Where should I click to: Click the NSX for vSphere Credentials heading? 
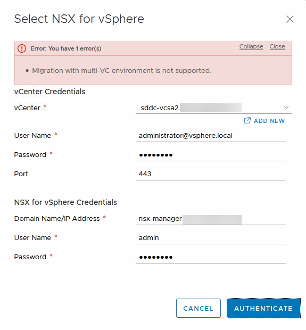click(x=65, y=202)
